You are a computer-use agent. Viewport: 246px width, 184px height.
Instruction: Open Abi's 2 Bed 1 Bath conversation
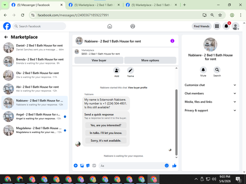coord(34,89)
